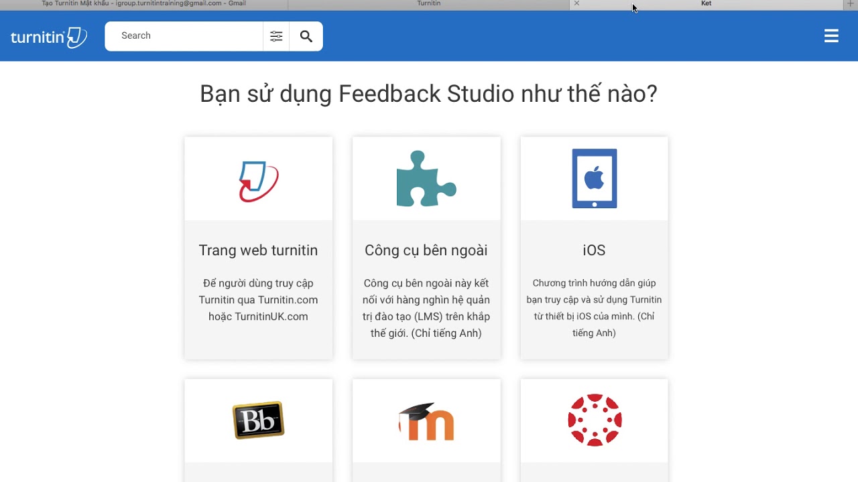
Task: Select the Ket browser tab
Action: click(x=706, y=4)
